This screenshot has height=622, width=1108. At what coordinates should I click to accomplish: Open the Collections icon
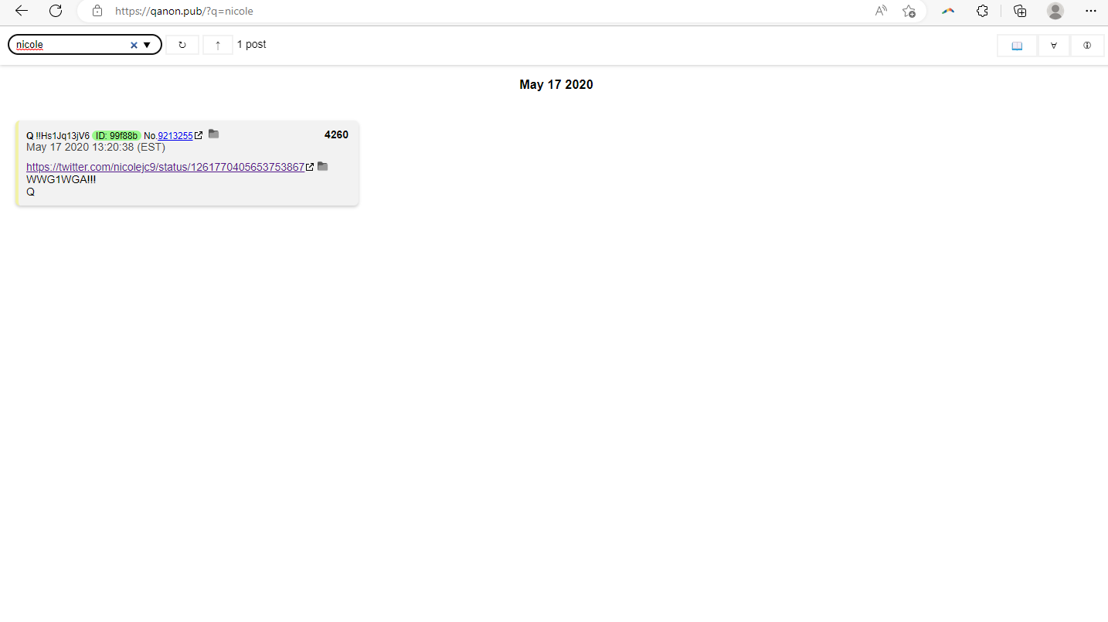(x=1020, y=11)
